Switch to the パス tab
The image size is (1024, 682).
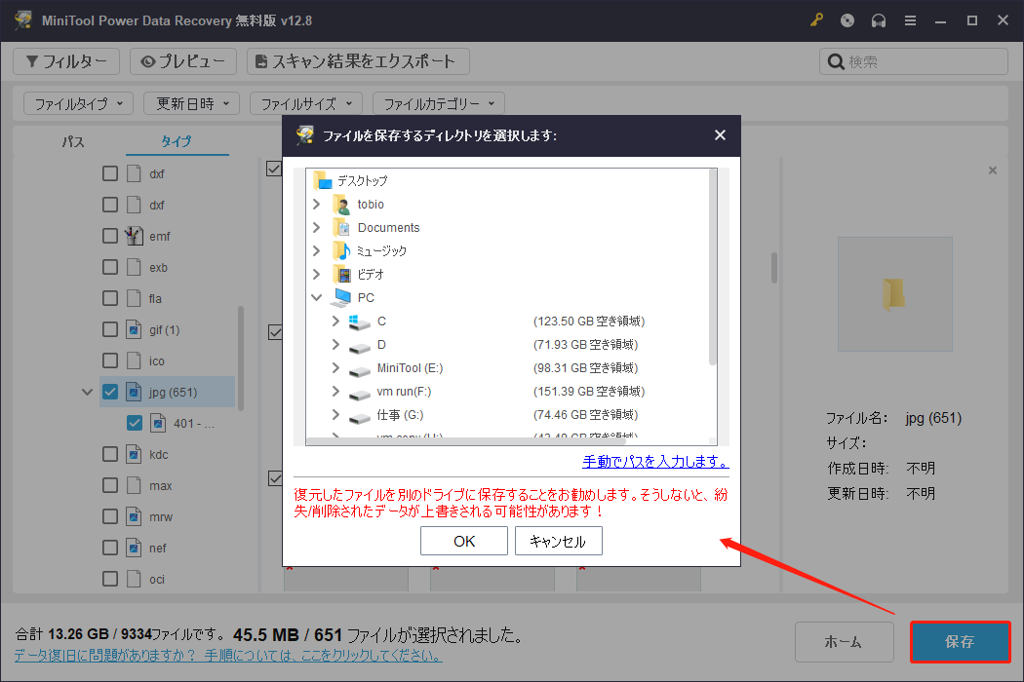pyautogui.click(x=71, y=141)
